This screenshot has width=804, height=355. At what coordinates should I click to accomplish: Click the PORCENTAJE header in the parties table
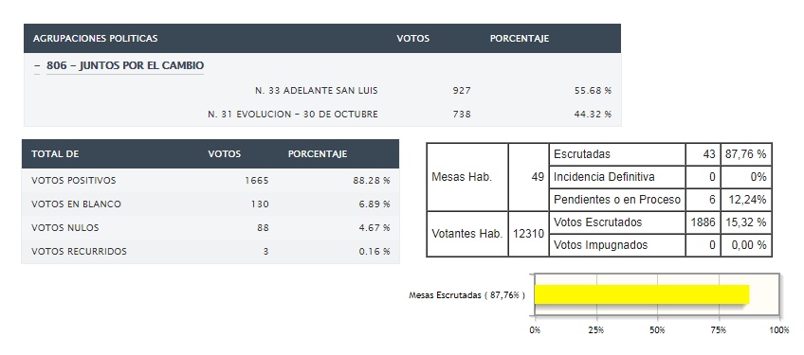(x=520, y=39)
